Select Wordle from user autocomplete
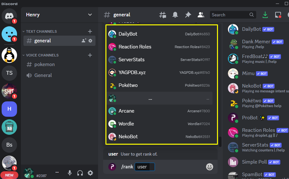 [x=159, y=124]
